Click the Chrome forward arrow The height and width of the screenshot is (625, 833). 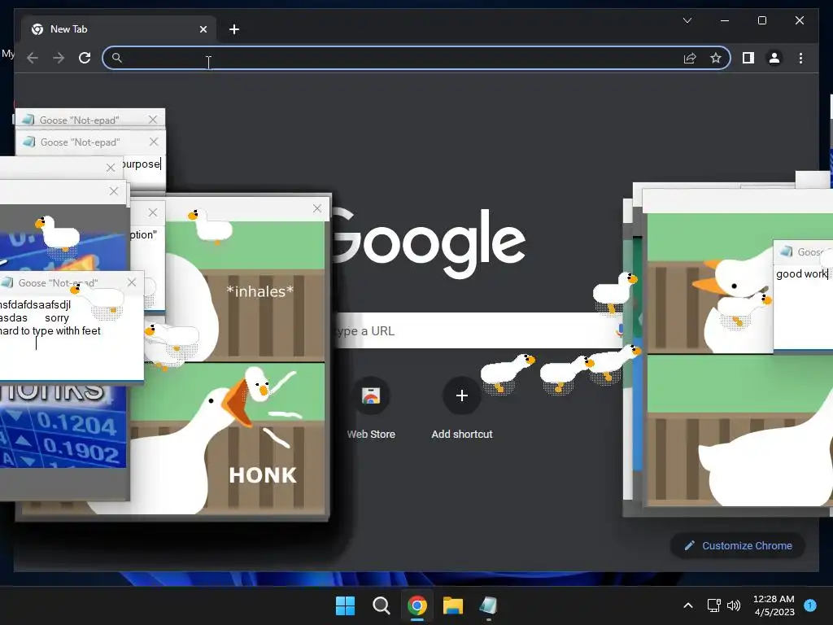click(x=59, y=58)
